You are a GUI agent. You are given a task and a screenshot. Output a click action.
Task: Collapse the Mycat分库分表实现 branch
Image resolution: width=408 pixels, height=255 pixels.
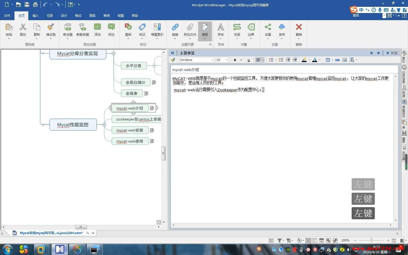[x=113, y=53]
